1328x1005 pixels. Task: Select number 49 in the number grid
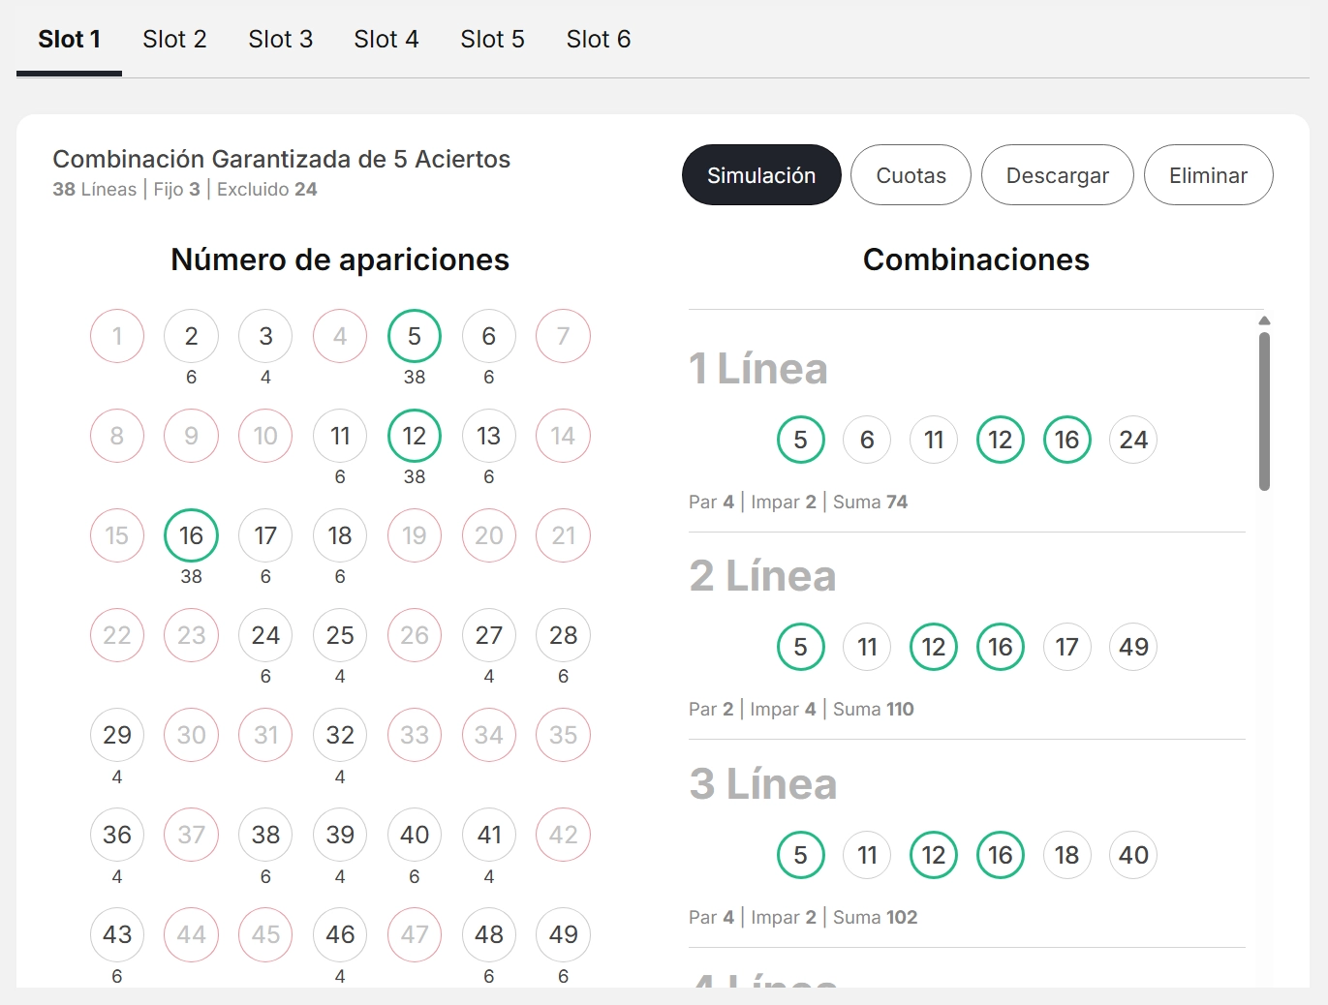(563, 934)
